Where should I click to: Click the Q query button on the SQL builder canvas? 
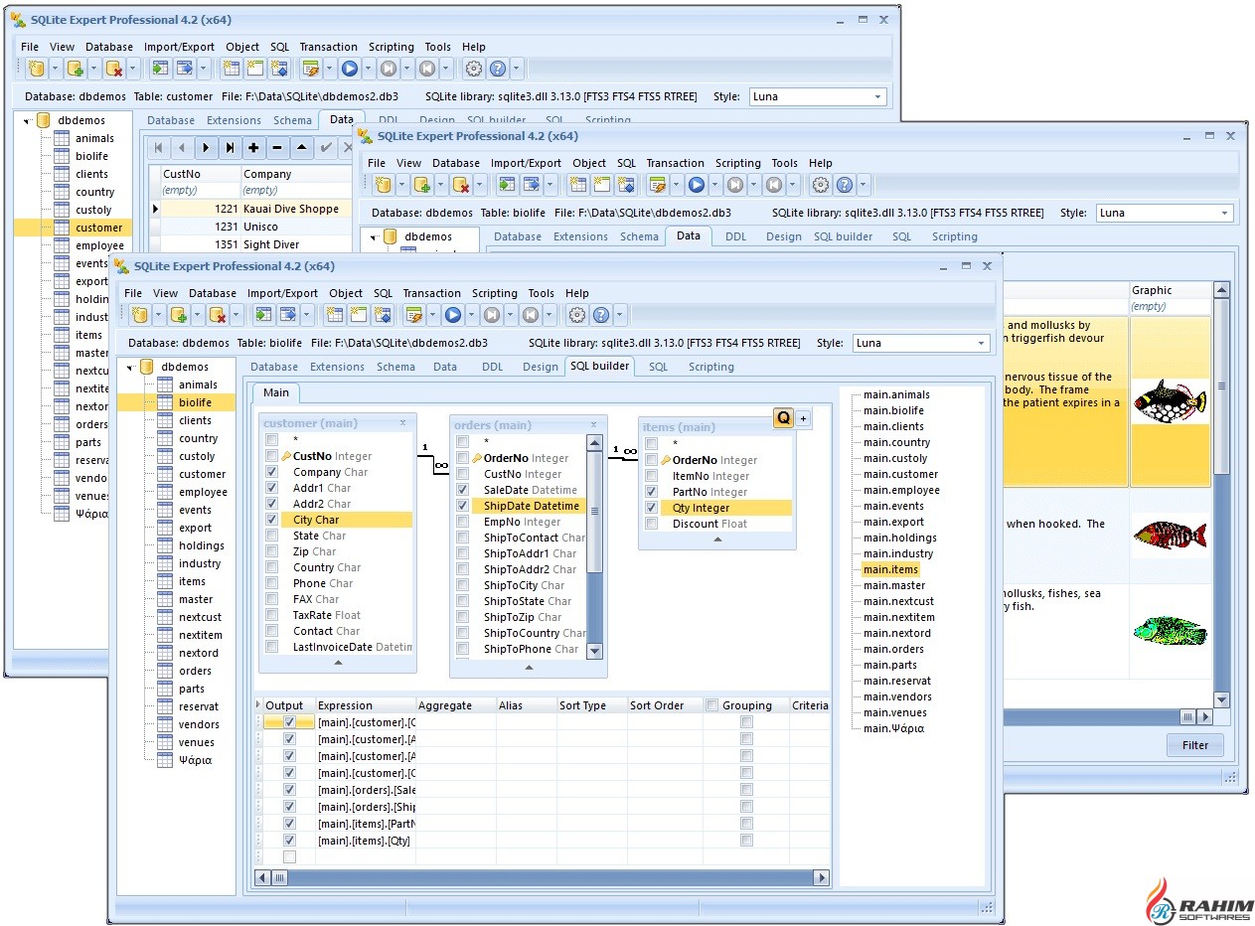pos(784,418)
